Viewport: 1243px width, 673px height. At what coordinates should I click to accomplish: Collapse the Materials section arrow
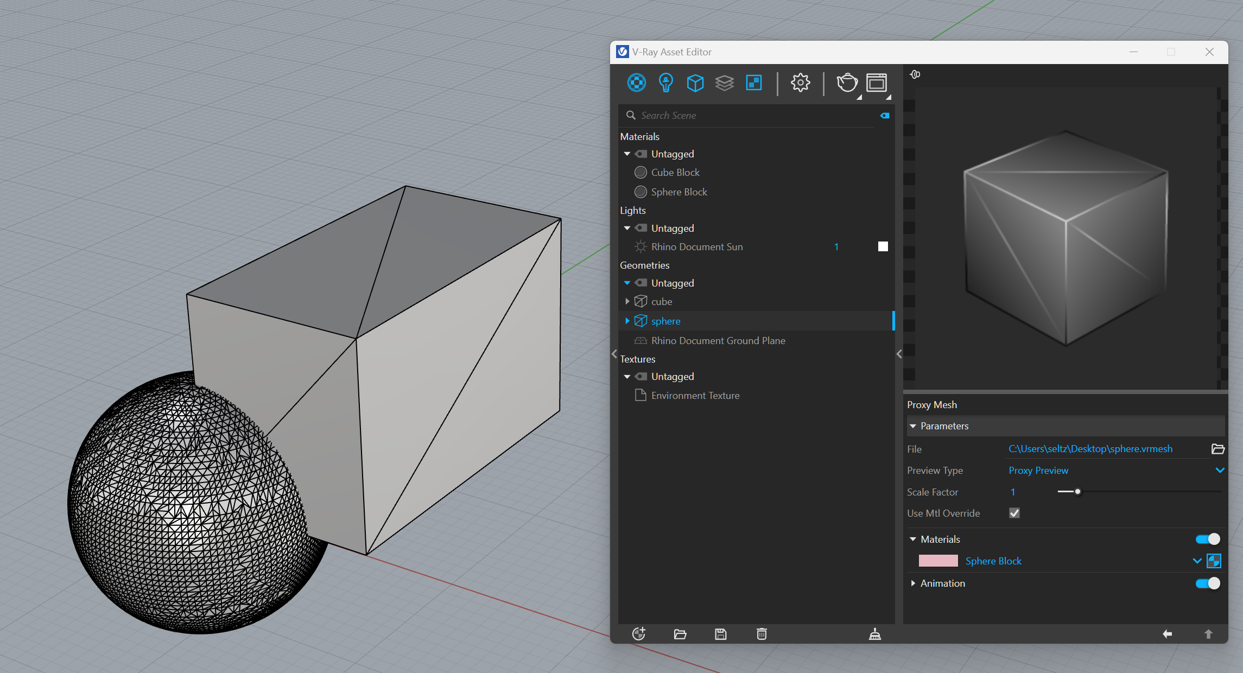coord(913,539)
